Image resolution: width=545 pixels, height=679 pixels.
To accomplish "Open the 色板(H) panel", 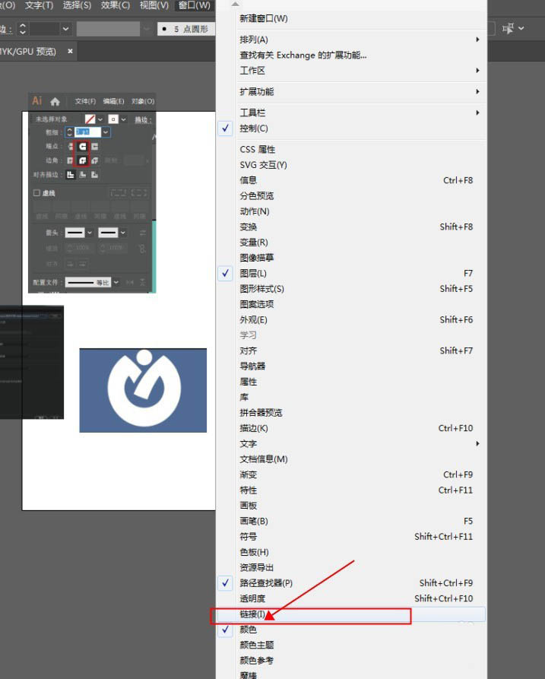I will (351, 552).
